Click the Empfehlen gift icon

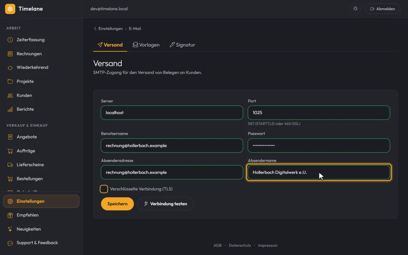pos(10,215)
